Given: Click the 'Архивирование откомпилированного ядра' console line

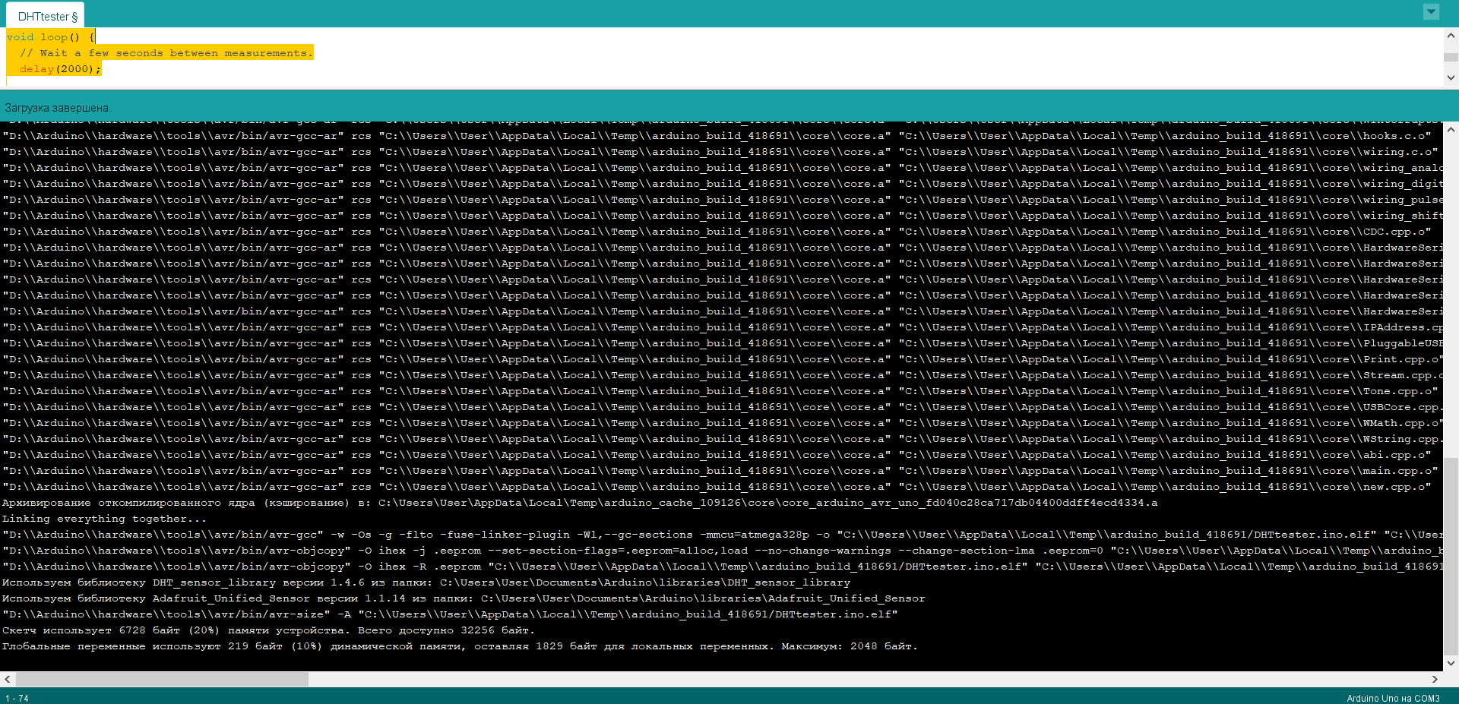Looking at the screenshot, I should coord(580,503).
